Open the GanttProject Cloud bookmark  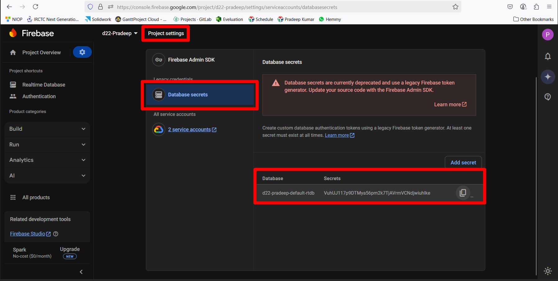[141, 19]
